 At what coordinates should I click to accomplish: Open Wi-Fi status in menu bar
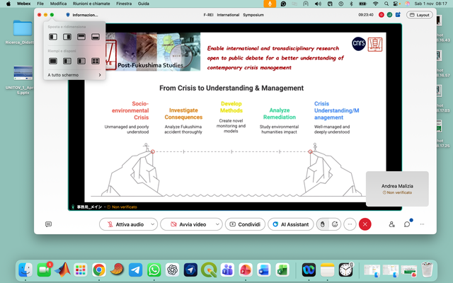376,4
